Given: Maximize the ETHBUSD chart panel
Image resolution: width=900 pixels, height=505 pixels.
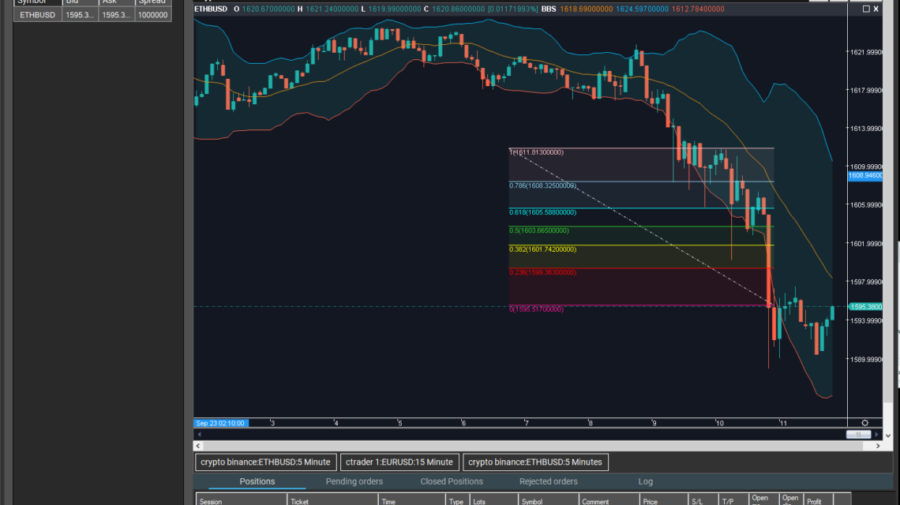Looking at the screenshot, I should tap(866, 9).
